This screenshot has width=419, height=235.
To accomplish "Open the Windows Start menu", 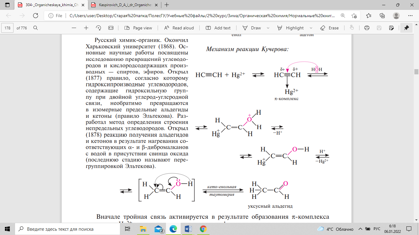I will point(7,229).
